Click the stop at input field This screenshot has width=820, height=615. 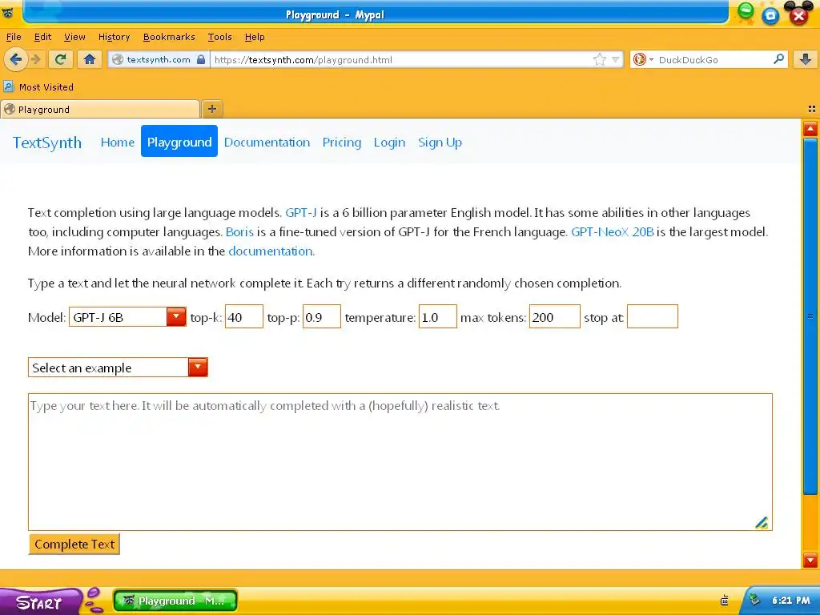click(x=652, y=317)
